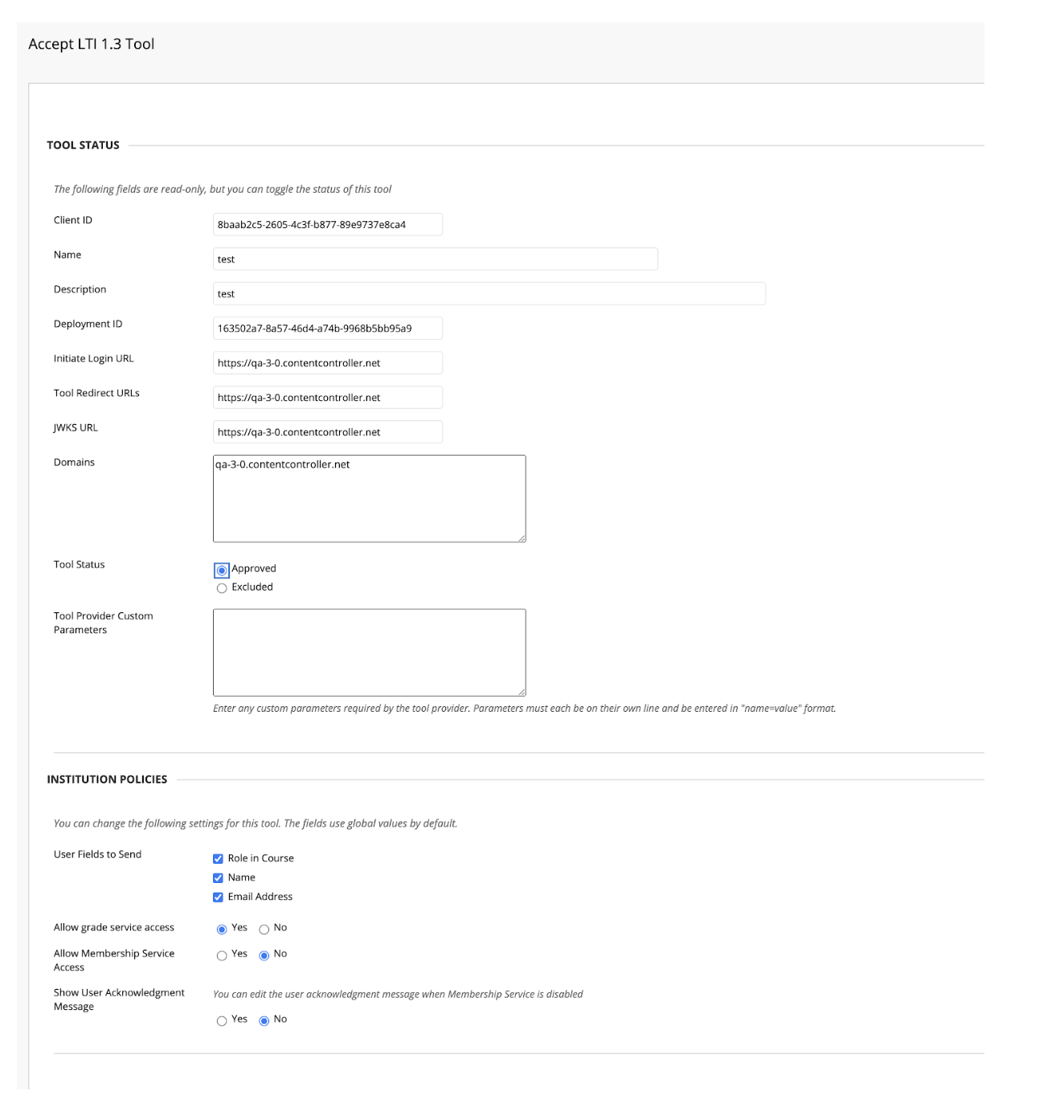Click the Domains textarea resize handle
This screenshot has height=1120, width=1064.
point(522,538)
